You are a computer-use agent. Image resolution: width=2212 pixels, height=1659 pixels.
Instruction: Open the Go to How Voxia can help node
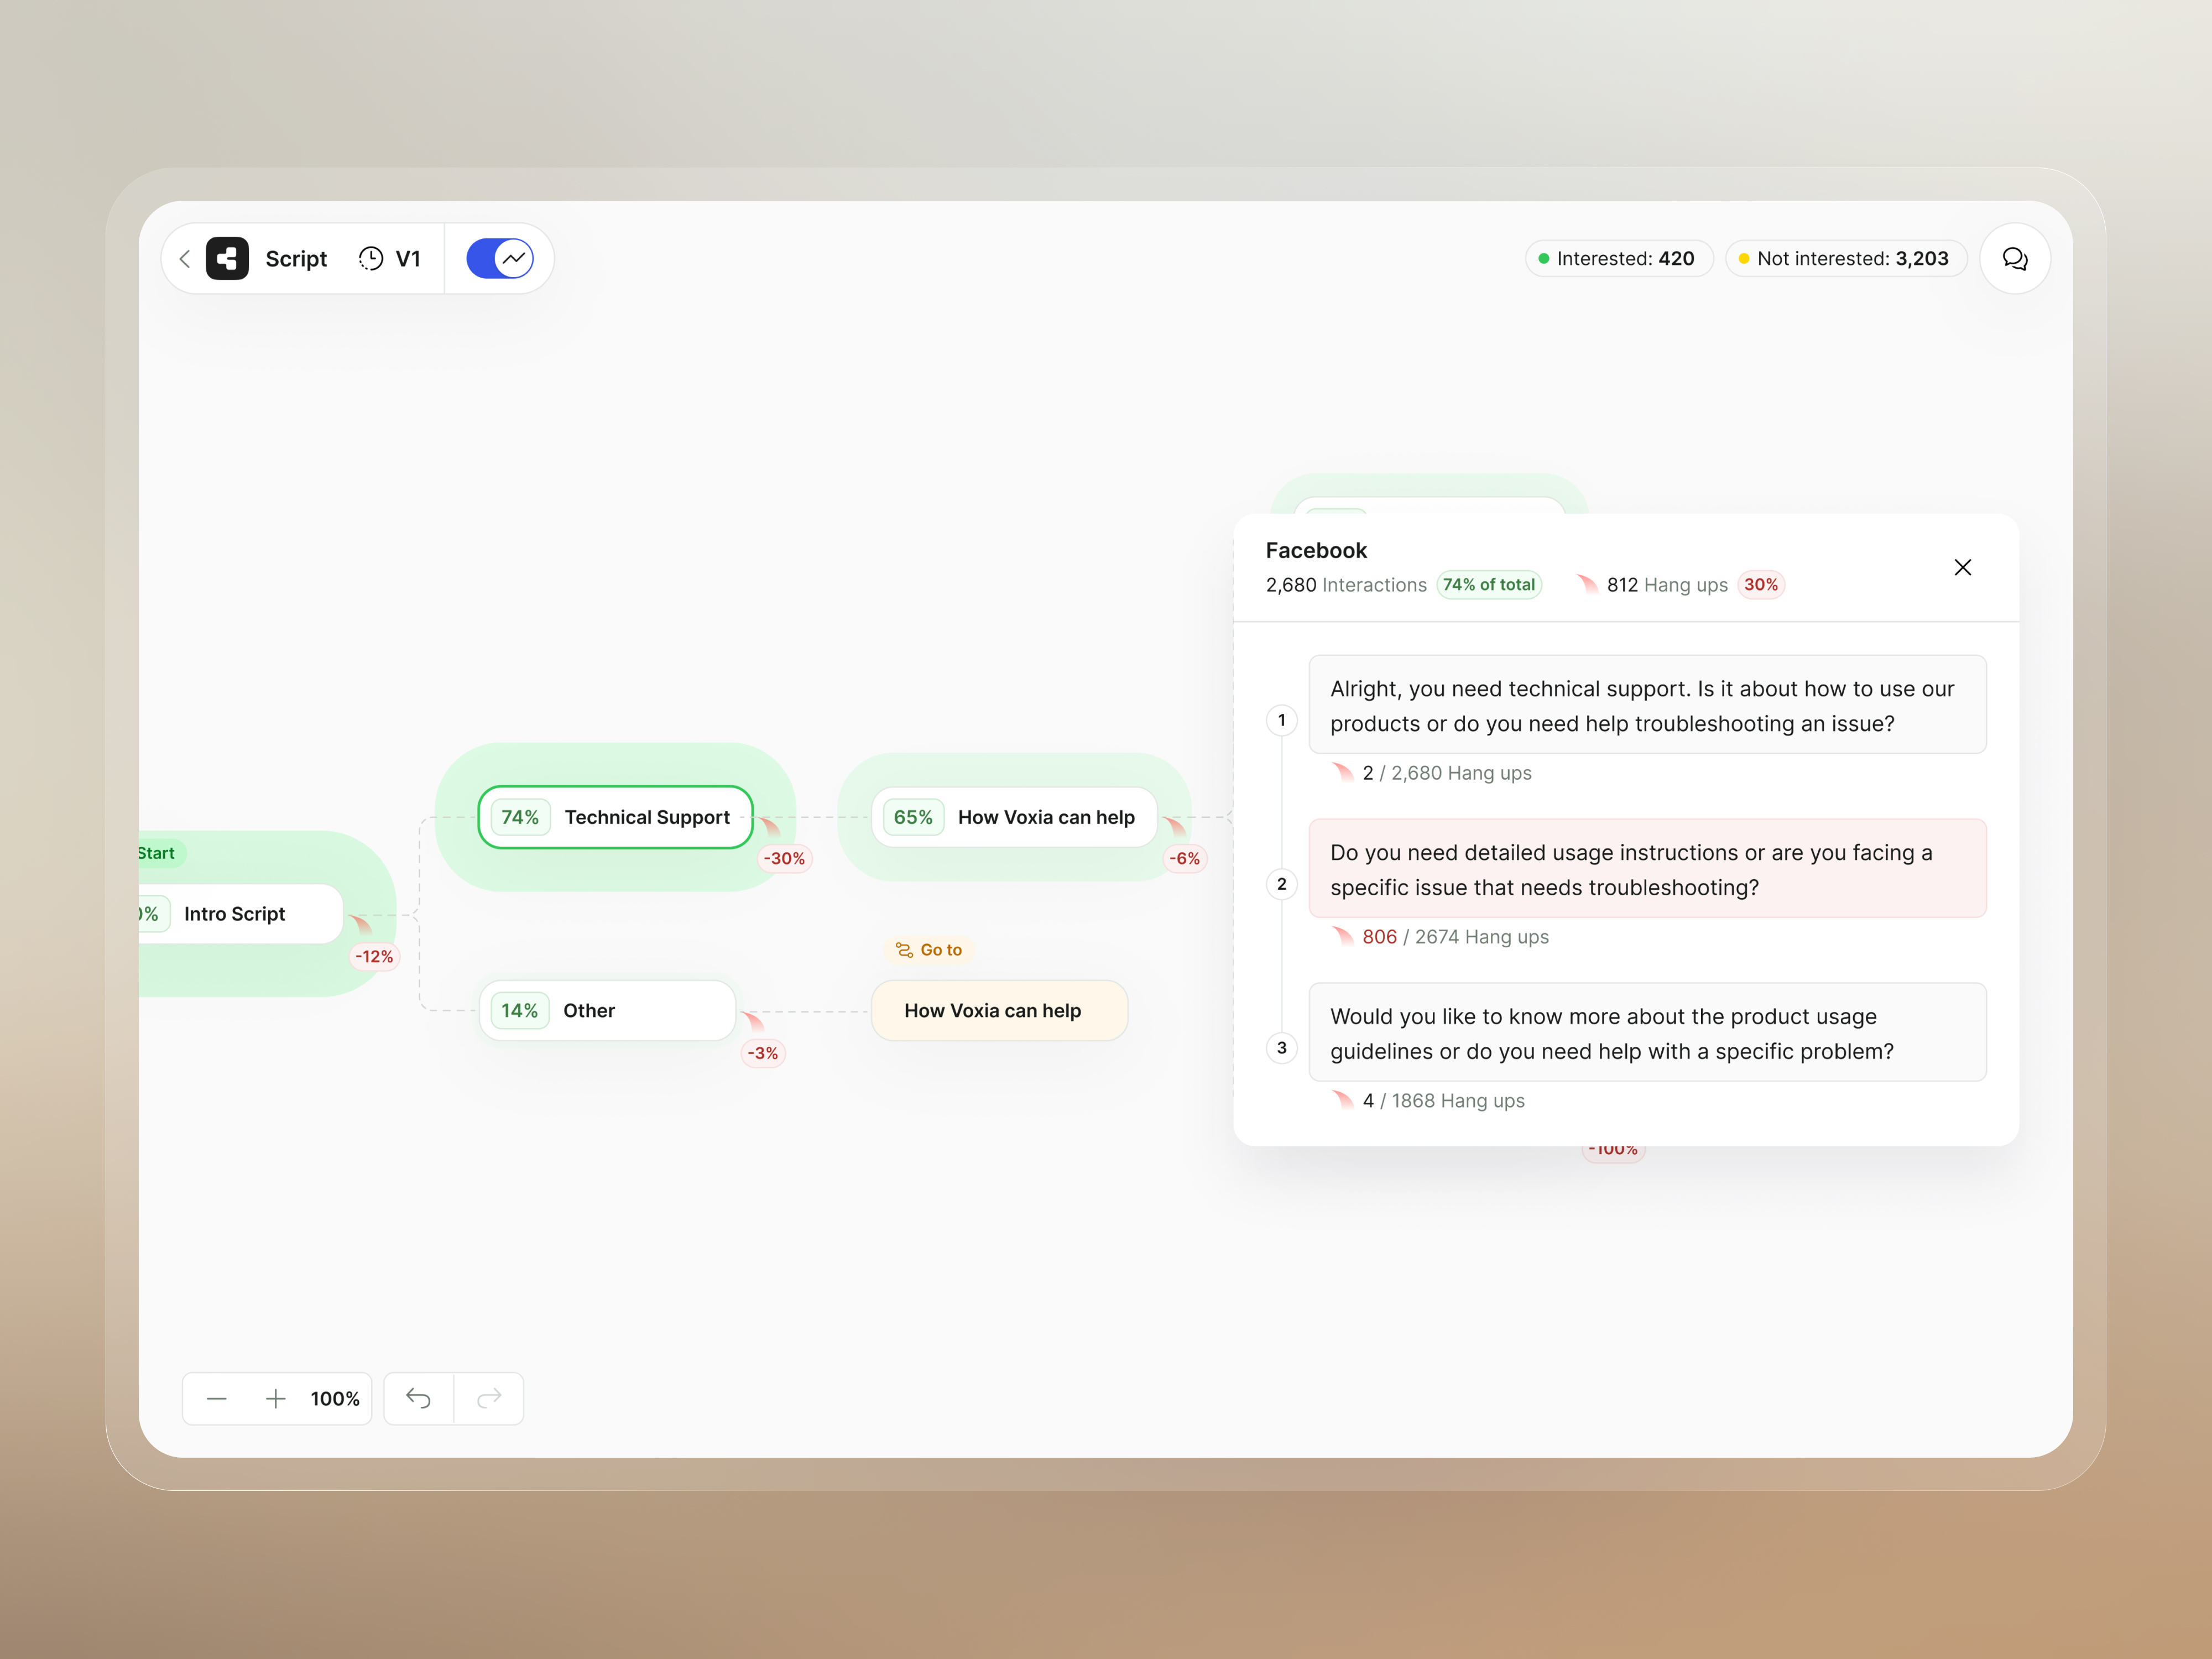point(999,1010)
